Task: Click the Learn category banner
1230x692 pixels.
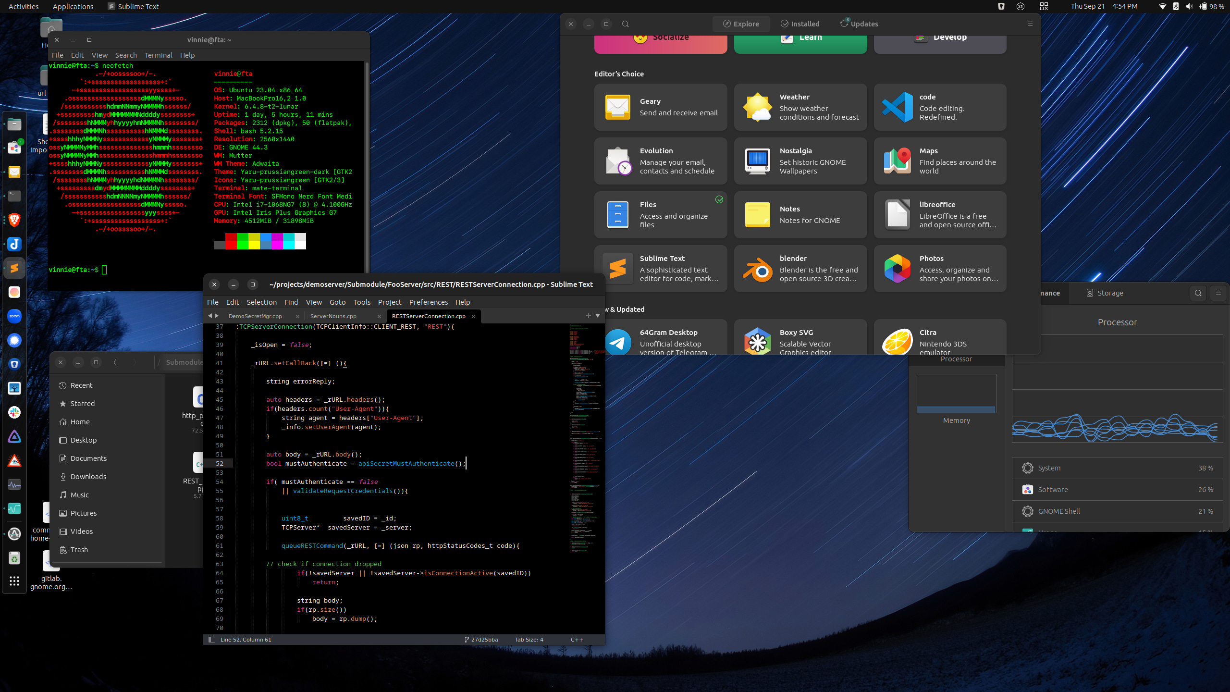Action: coord(800,44)
